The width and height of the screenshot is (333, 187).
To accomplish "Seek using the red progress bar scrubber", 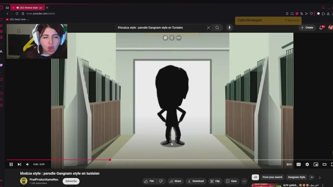I will [110, 160].
